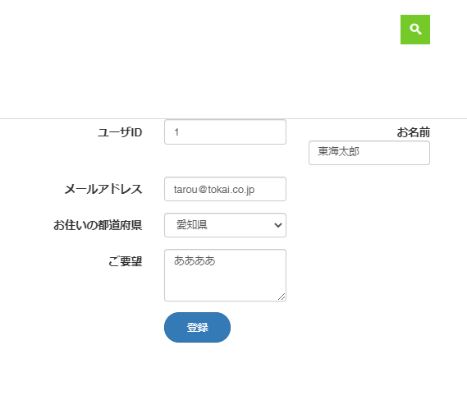Click the ご要望 label

(x=125, y=261)
